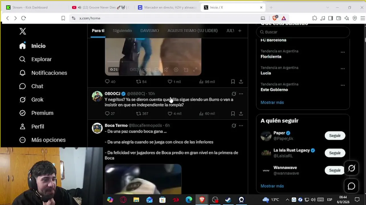
Task: Open the 0800CJ account name link
Action: [112, 94]
